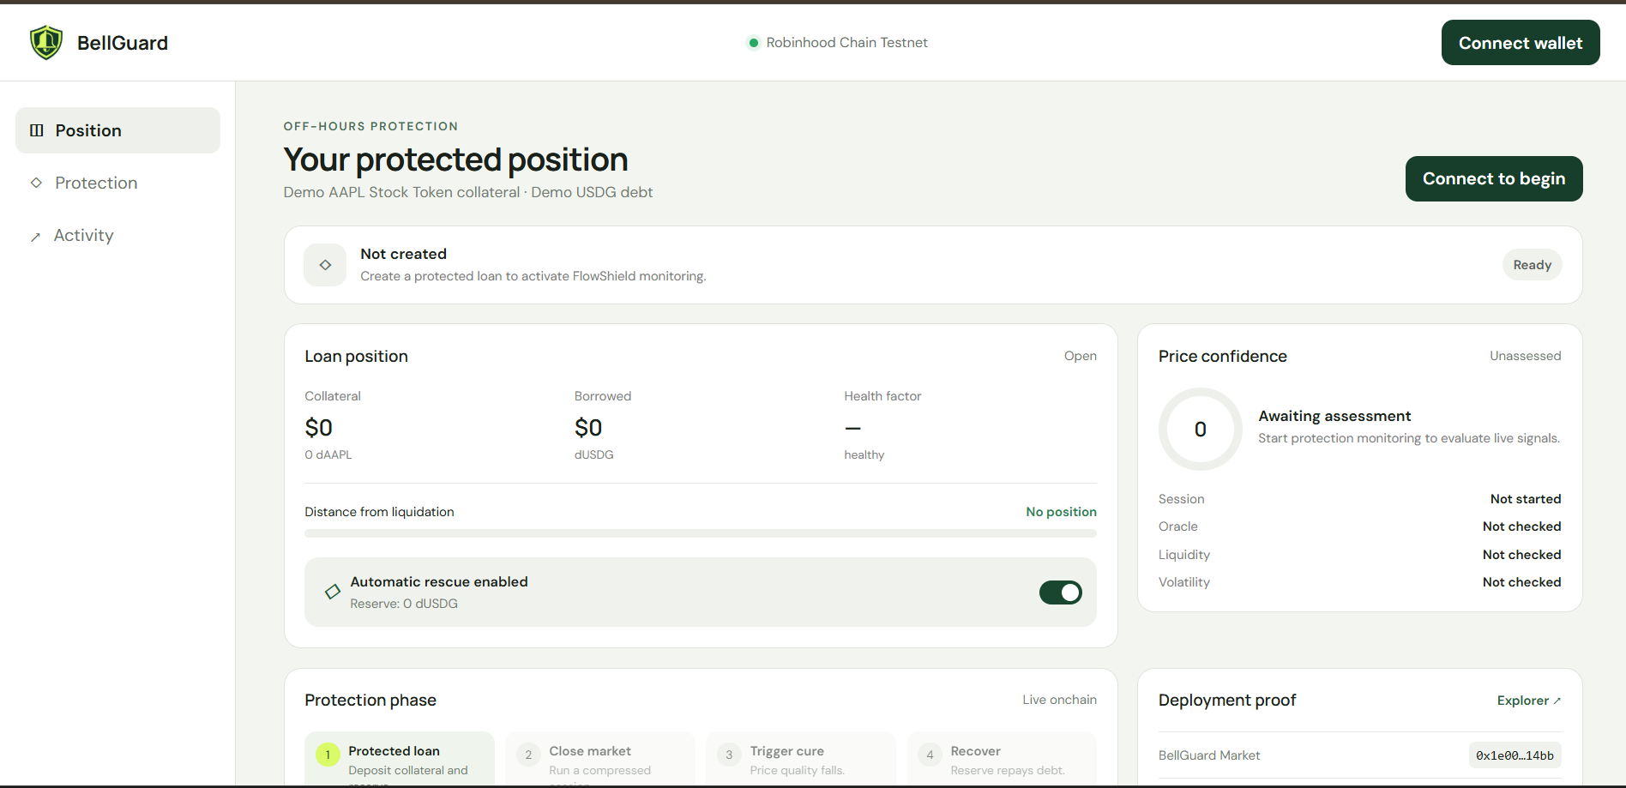Click the step 2 number badge
1626x788 pixels.
pos(528,755)
